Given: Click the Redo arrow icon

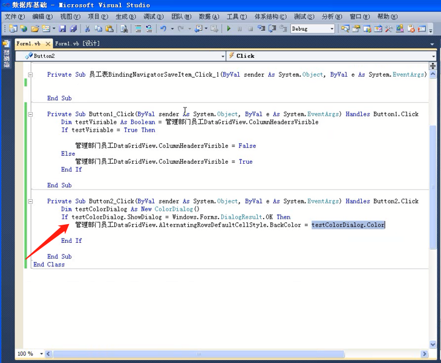Looking at the screenshot, I should tap(181, 28).
